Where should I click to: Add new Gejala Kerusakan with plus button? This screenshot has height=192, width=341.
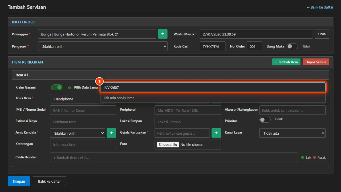[216, 133]
